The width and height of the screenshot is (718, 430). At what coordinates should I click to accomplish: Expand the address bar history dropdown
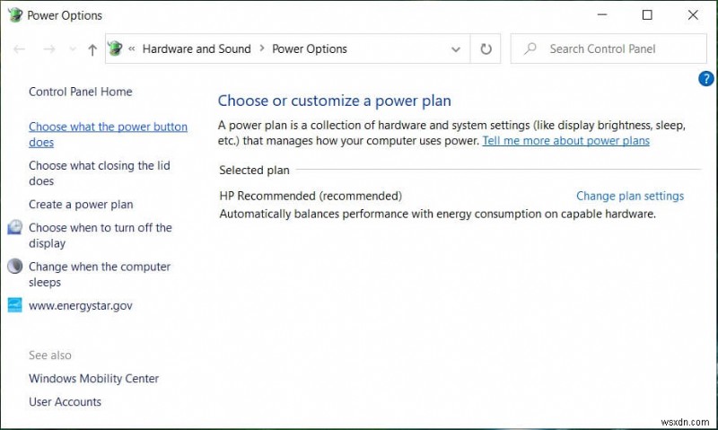456,49
